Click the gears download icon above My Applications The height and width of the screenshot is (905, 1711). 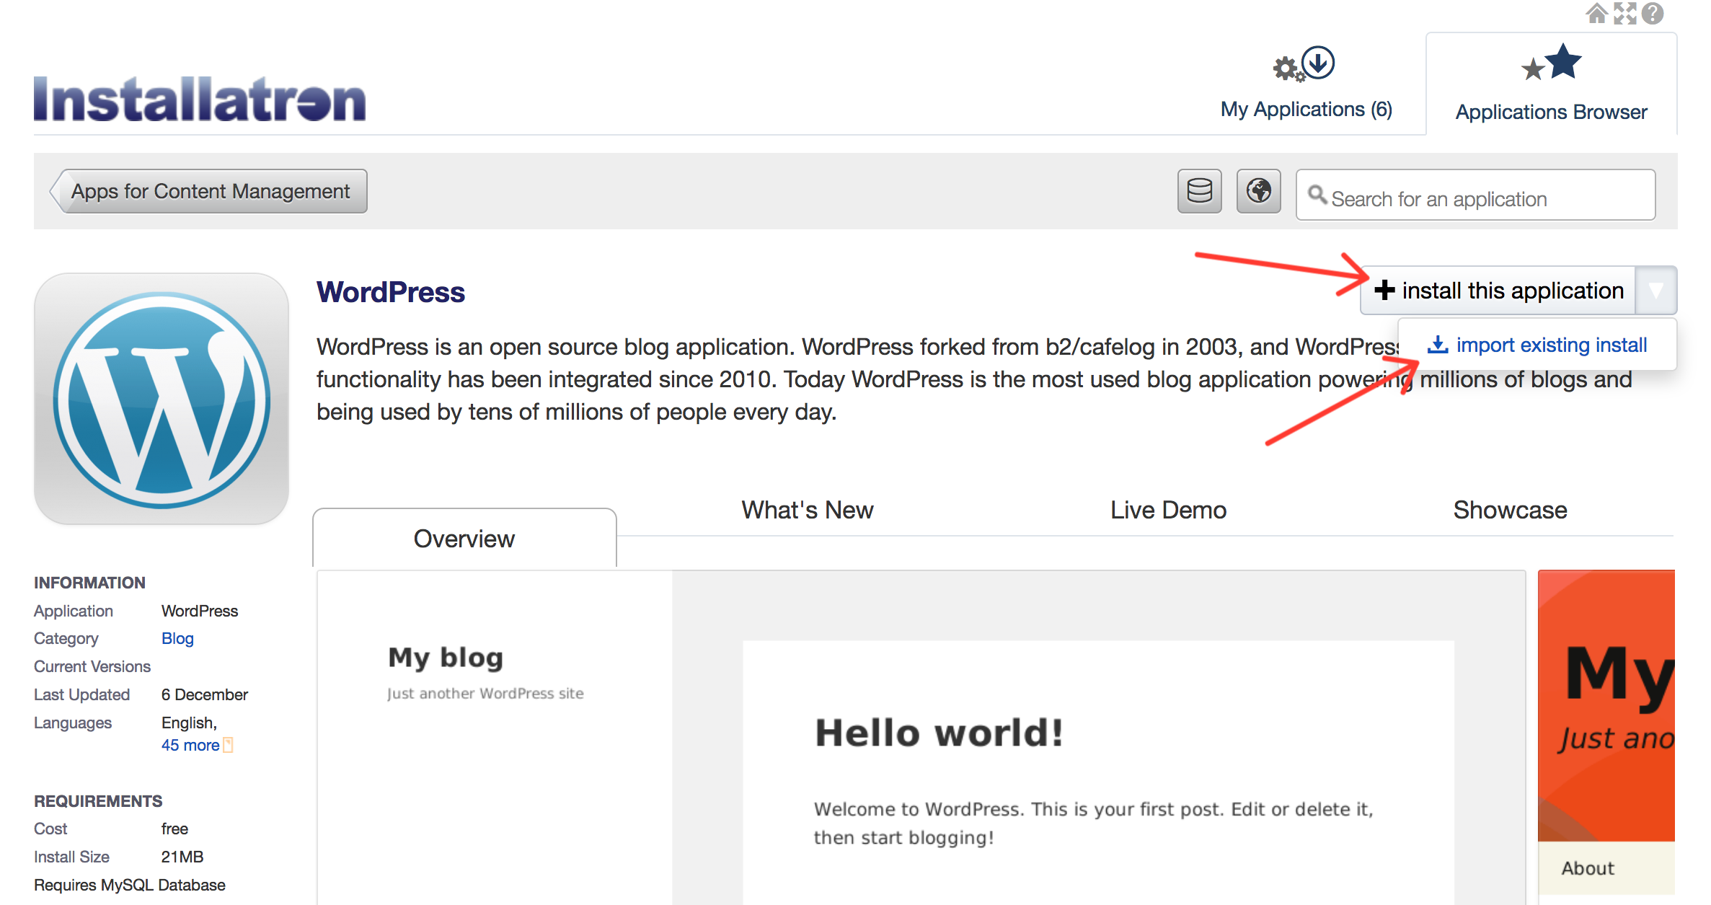coord(1304,63)
